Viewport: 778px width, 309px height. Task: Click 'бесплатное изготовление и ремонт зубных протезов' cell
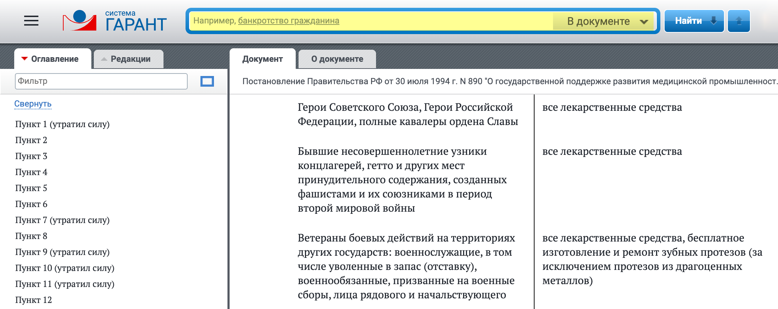point(652,259)
